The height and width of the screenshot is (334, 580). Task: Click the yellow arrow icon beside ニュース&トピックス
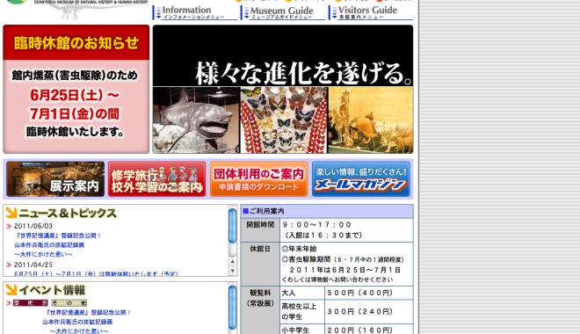point(11,213)
